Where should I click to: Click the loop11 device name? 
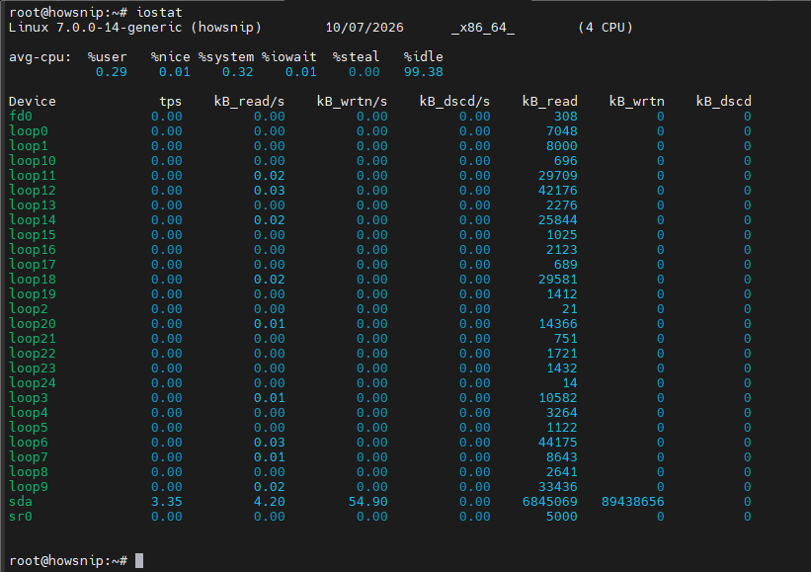32,176
